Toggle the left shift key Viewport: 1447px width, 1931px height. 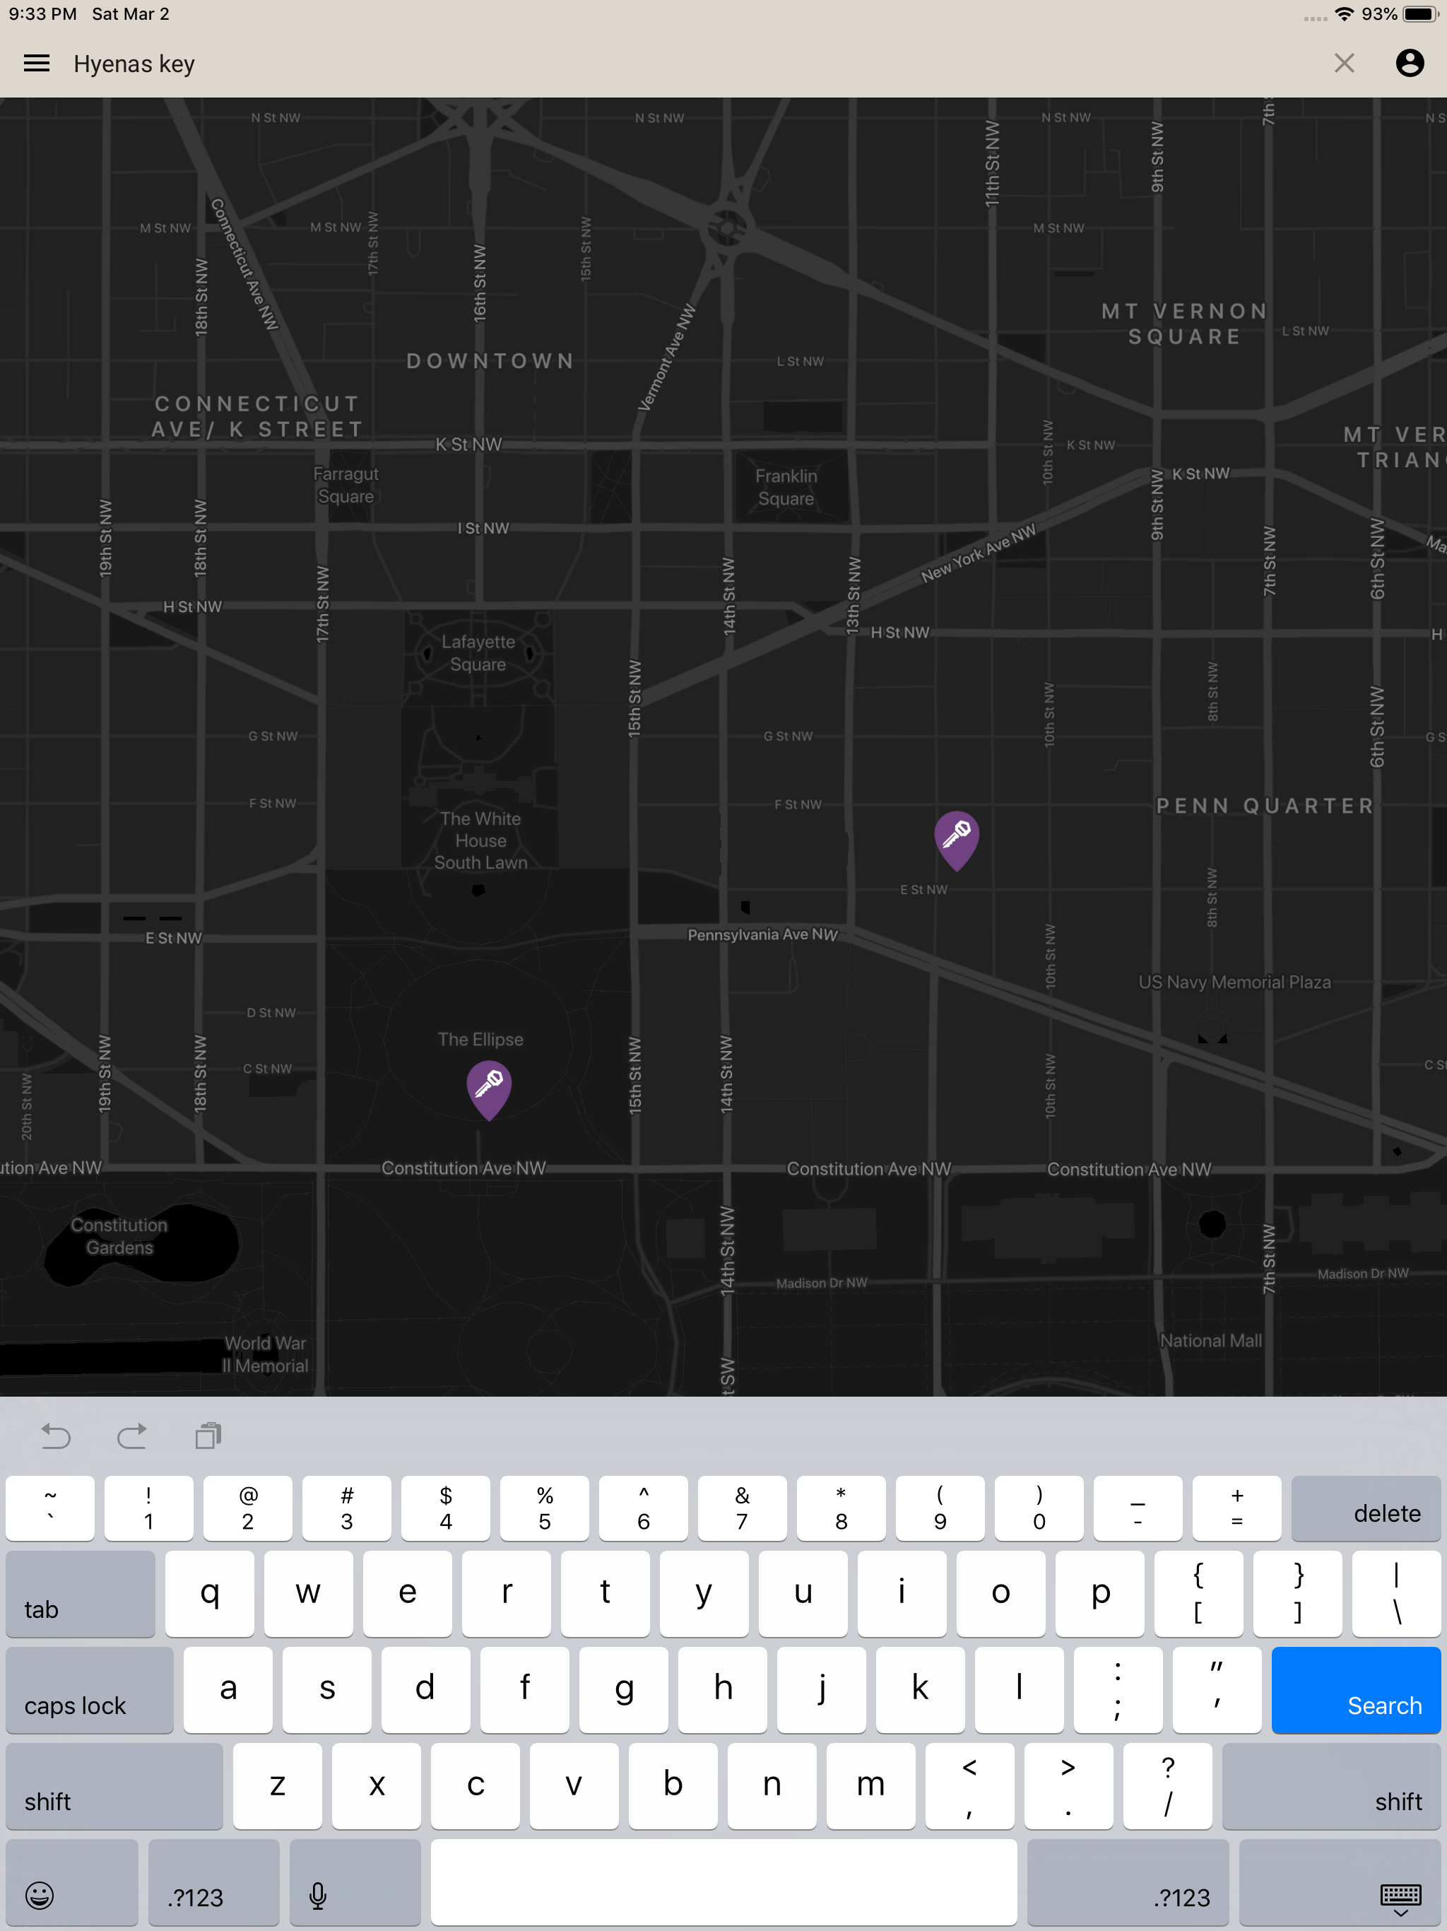point(114,1785)
